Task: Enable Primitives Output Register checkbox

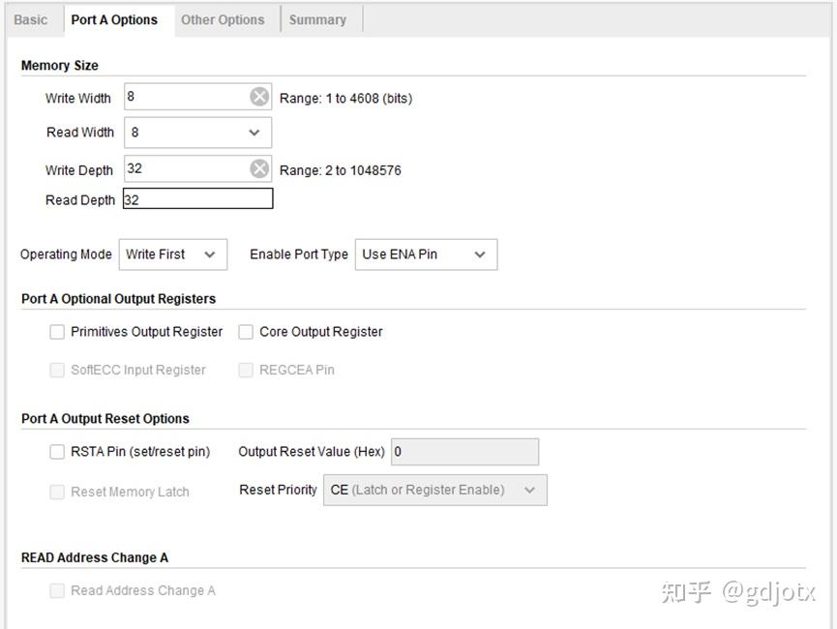Action: [x=57, y=332]
